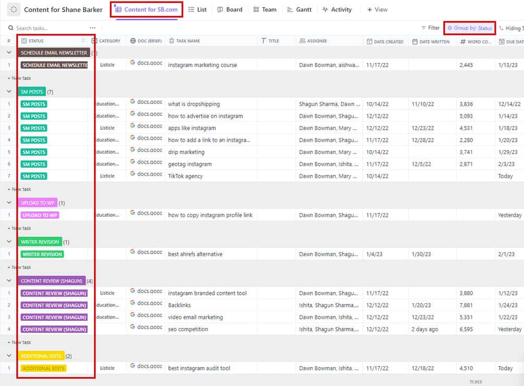524x386 pixels.
Task: Collapse the Upload to WP group
Action: [9, 202]
